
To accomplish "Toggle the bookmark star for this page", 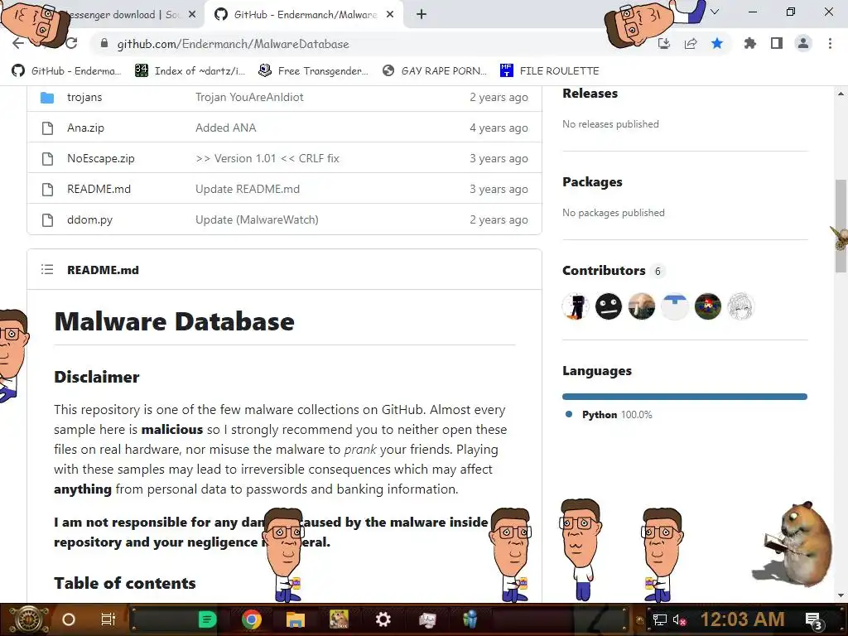I will (717, 43).
